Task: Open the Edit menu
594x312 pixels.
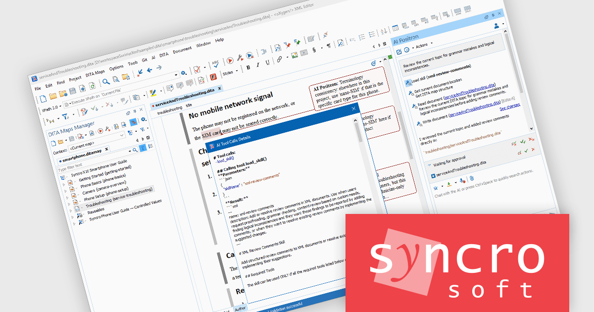Action: point(49,84)
